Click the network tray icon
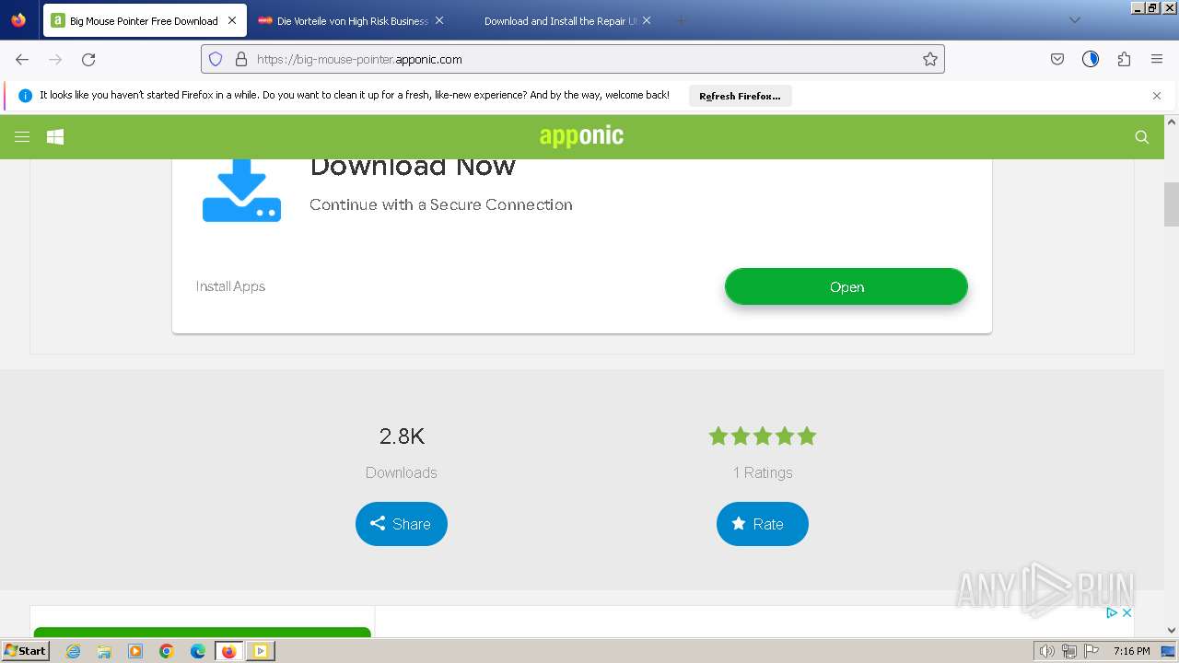The height and width of the screenshot is (663, 1179). point(1069,651)
